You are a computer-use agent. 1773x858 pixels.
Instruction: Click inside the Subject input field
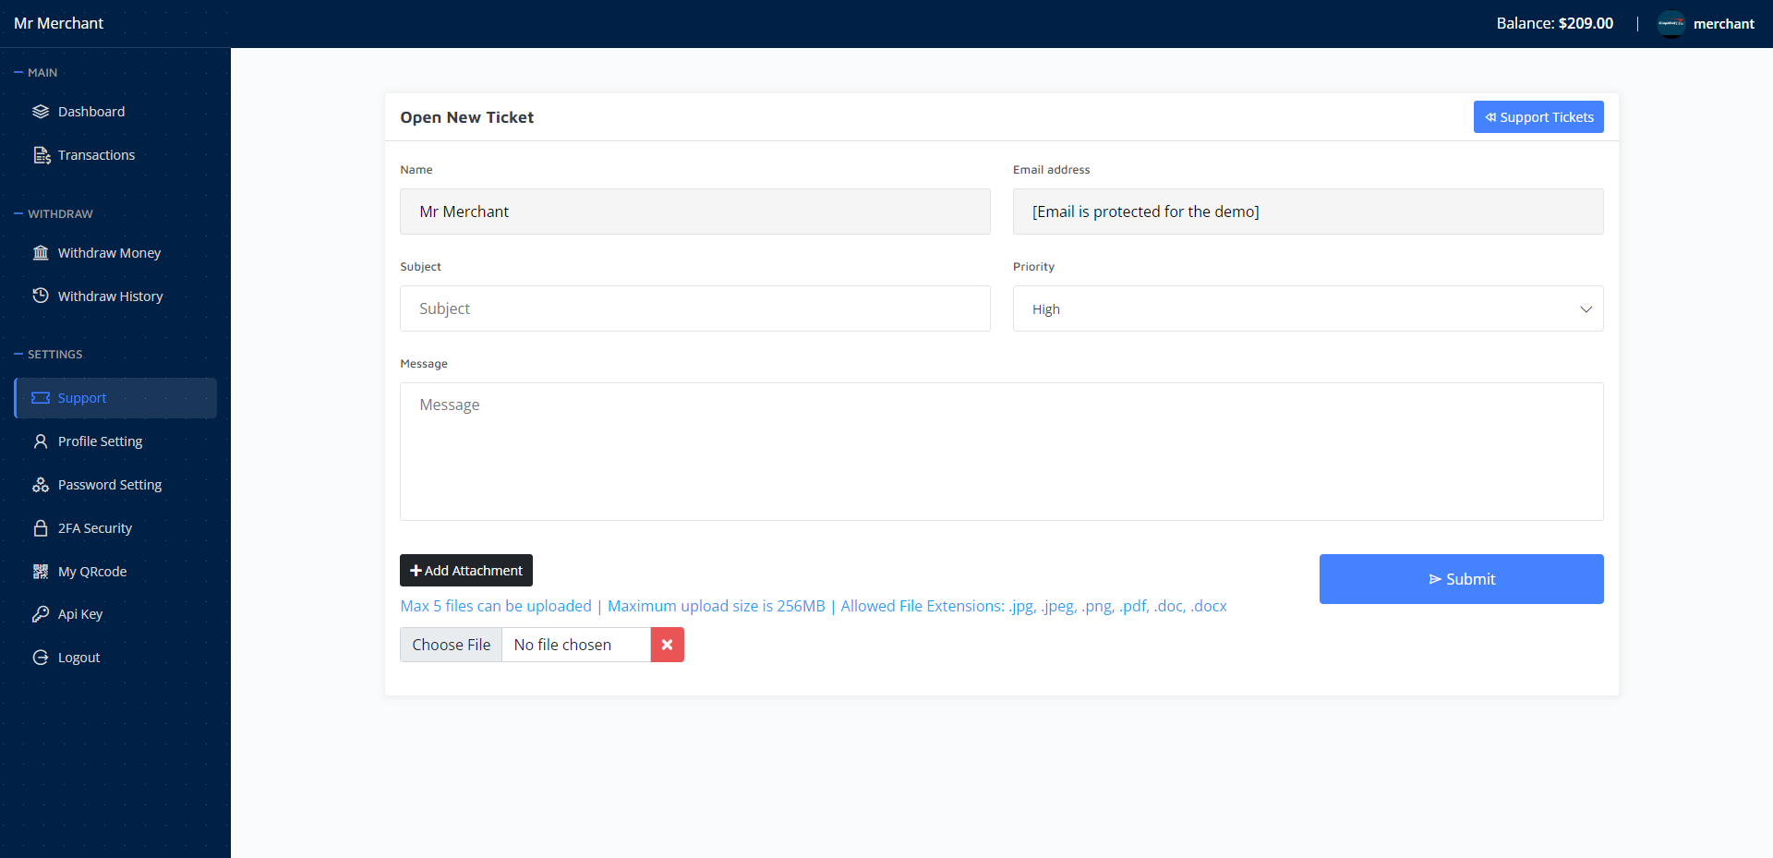point(694,308)
